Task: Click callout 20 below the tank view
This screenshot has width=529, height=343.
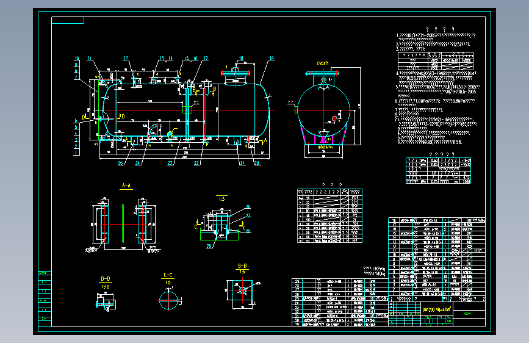Action: [257, 163]
